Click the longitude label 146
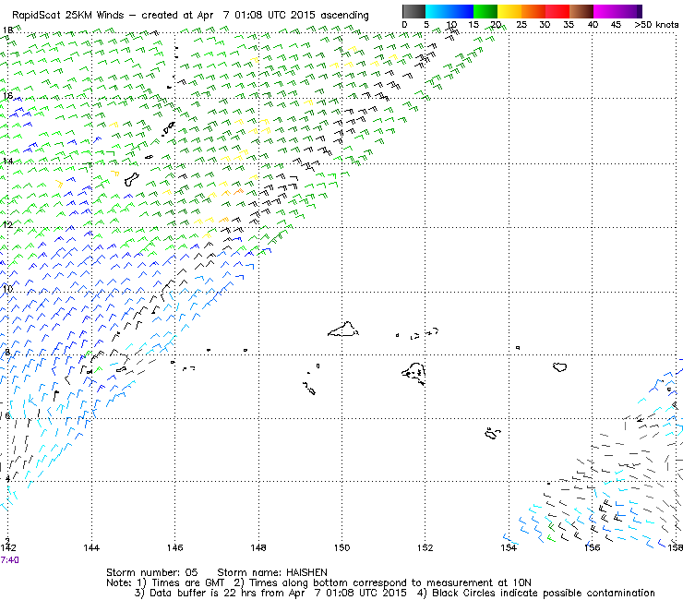This screenshot has height=600, width=683. [175, 547]
